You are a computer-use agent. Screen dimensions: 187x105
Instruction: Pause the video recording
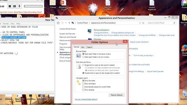15,6
